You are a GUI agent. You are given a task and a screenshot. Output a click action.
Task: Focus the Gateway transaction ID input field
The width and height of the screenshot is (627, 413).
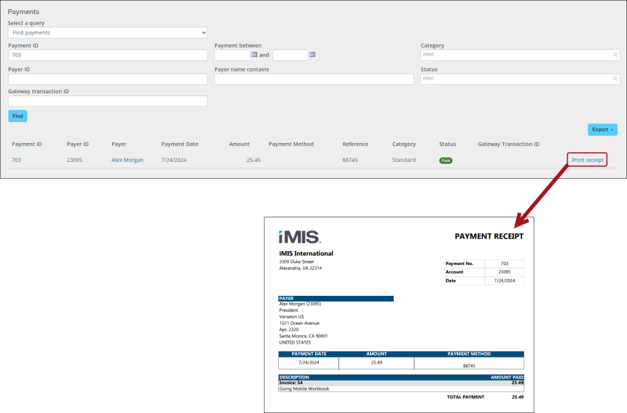coord(108,101)
